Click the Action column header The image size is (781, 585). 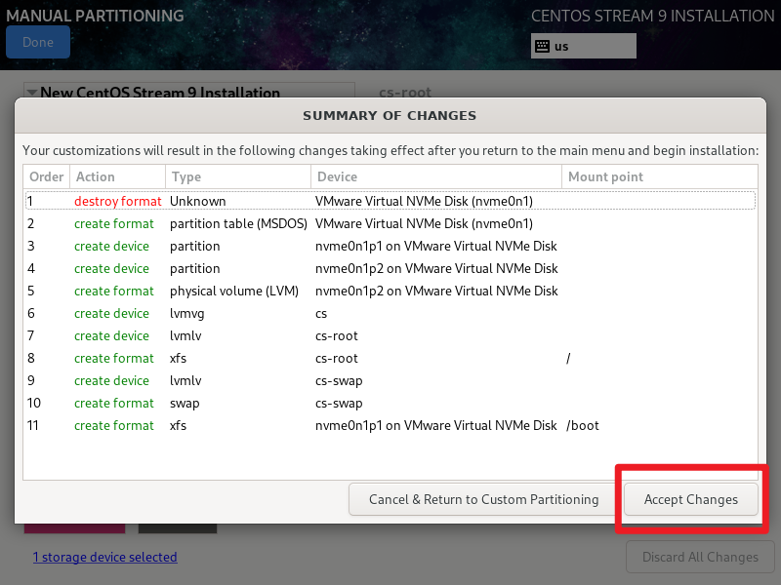(117, 177)
